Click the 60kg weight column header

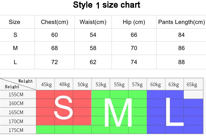coord(156,84)
